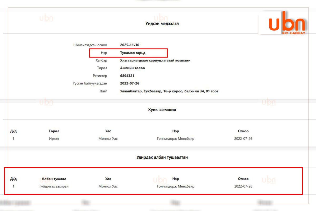Select the Ашгийн төлөө type value
Viewport: 316px width, 211px height.
132,68
